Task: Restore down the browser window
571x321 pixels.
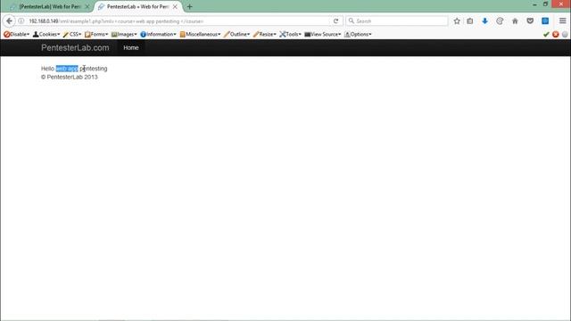Action: 545,4
